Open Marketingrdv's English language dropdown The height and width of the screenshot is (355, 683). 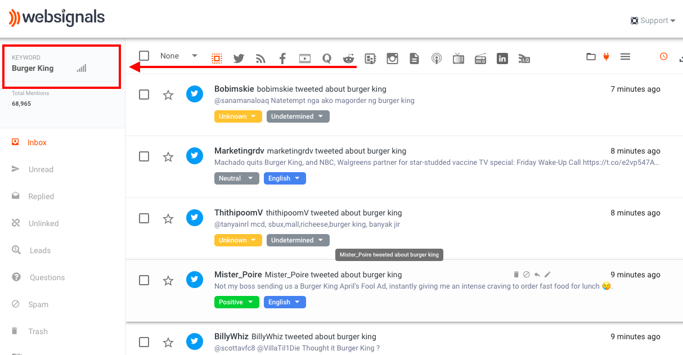point(285,178)
